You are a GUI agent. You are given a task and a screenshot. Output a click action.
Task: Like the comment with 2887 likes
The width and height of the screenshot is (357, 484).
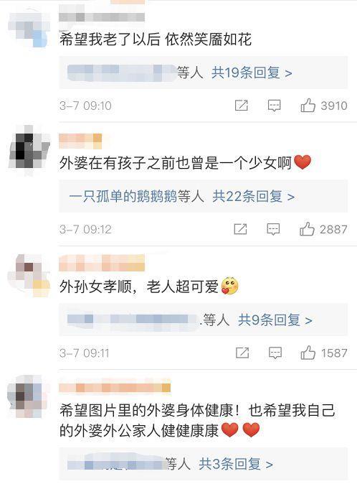coord(307,229)
